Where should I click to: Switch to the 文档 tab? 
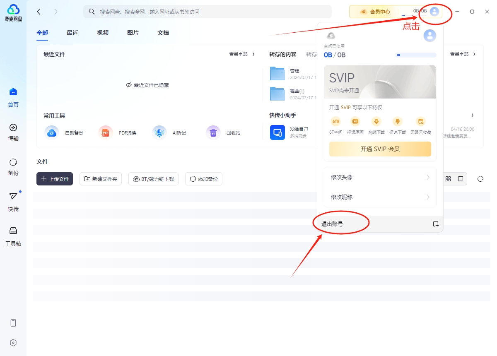tap(163, 33)
